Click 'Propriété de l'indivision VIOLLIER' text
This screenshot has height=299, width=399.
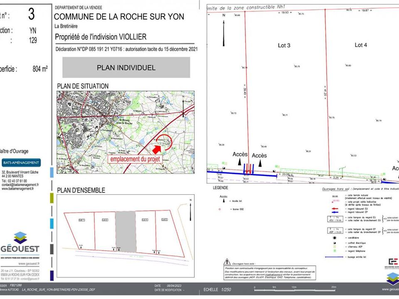click(101, 37)
